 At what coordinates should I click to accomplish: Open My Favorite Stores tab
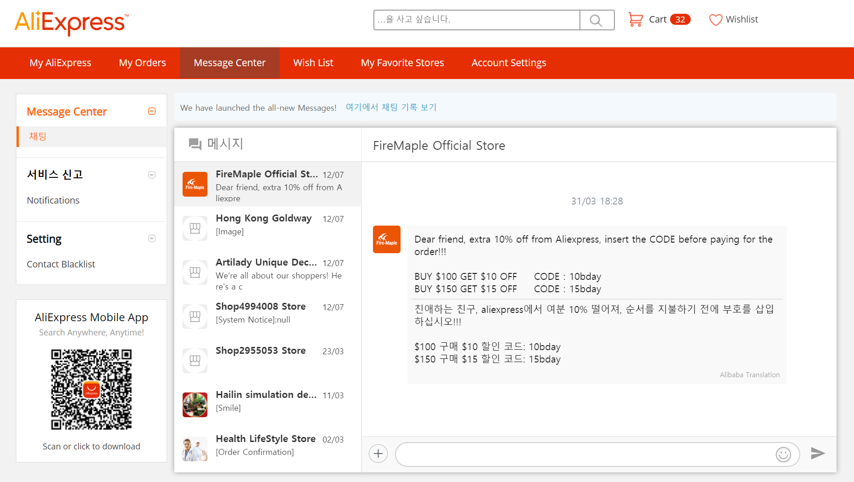[x=402, y=63]
